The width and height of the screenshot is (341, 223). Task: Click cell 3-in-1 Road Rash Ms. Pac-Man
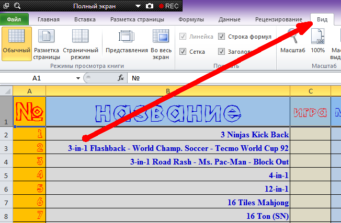point(168,161)
